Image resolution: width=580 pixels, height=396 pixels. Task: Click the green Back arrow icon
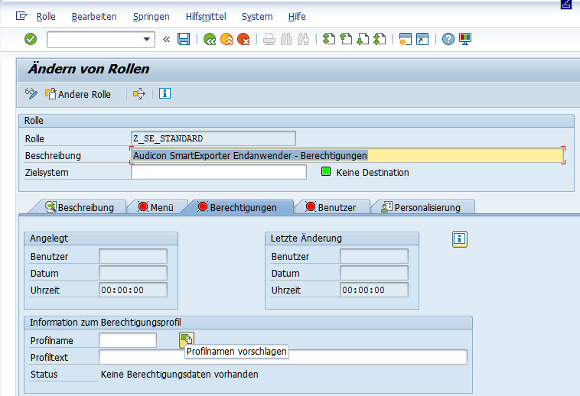click(210, 39)
